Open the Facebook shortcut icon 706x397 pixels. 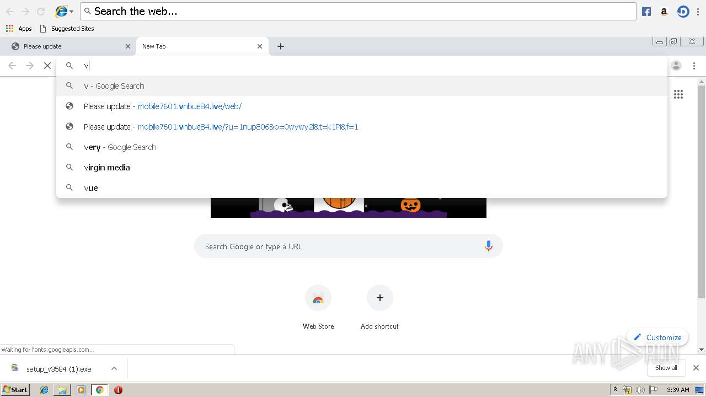coord(646,12)
